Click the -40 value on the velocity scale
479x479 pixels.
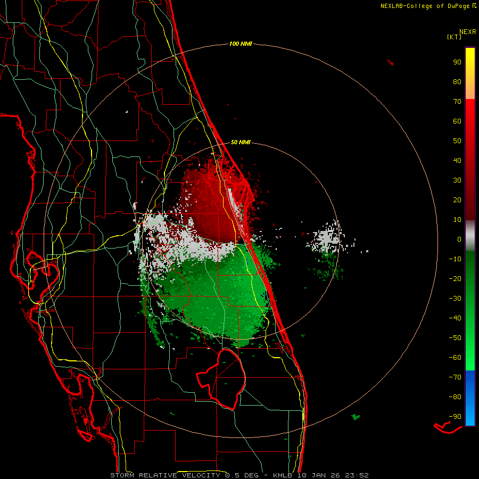click(455, 318)
